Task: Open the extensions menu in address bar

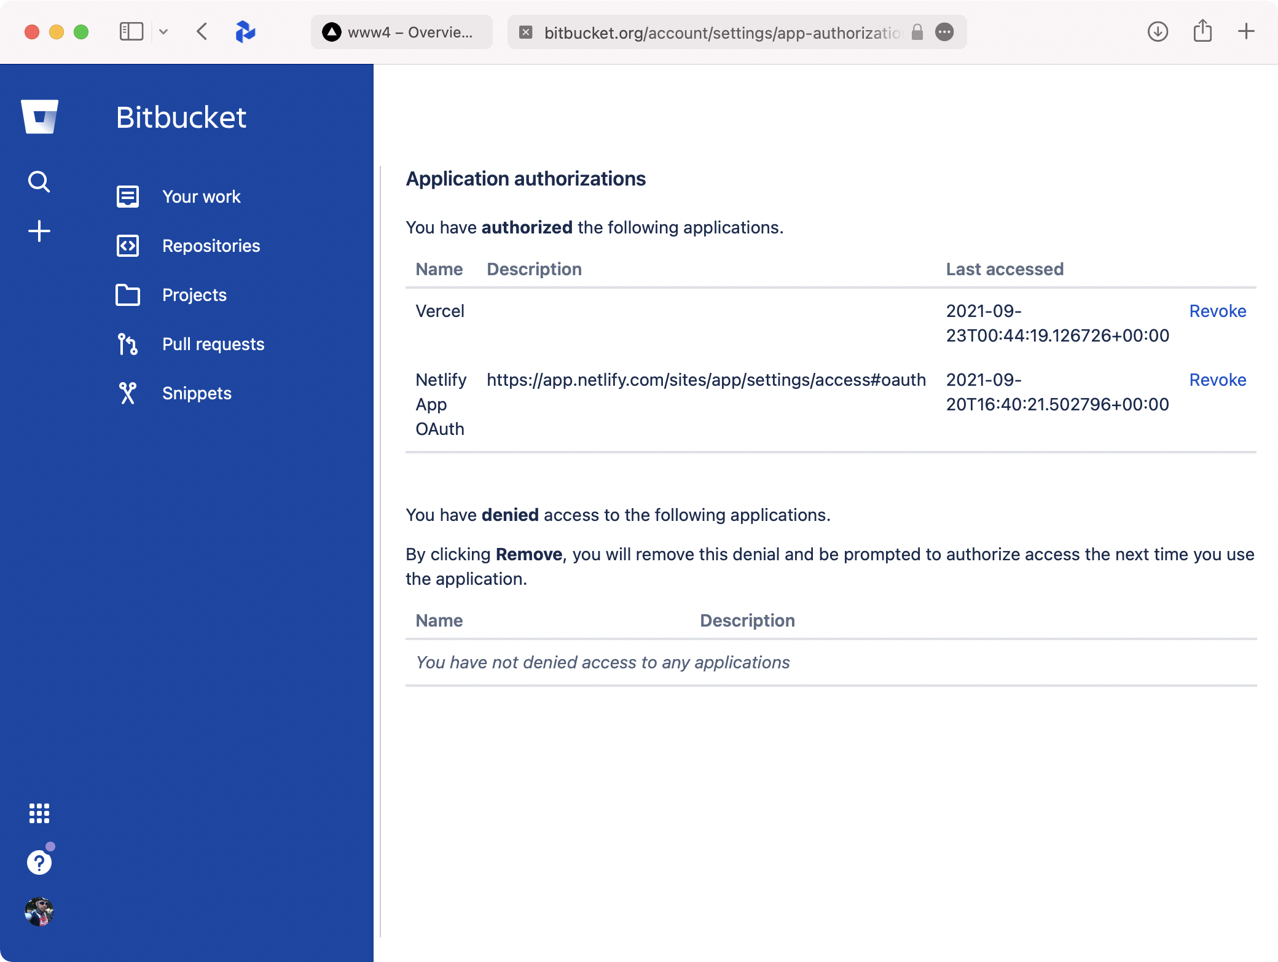Action: [x=944, y=32]
